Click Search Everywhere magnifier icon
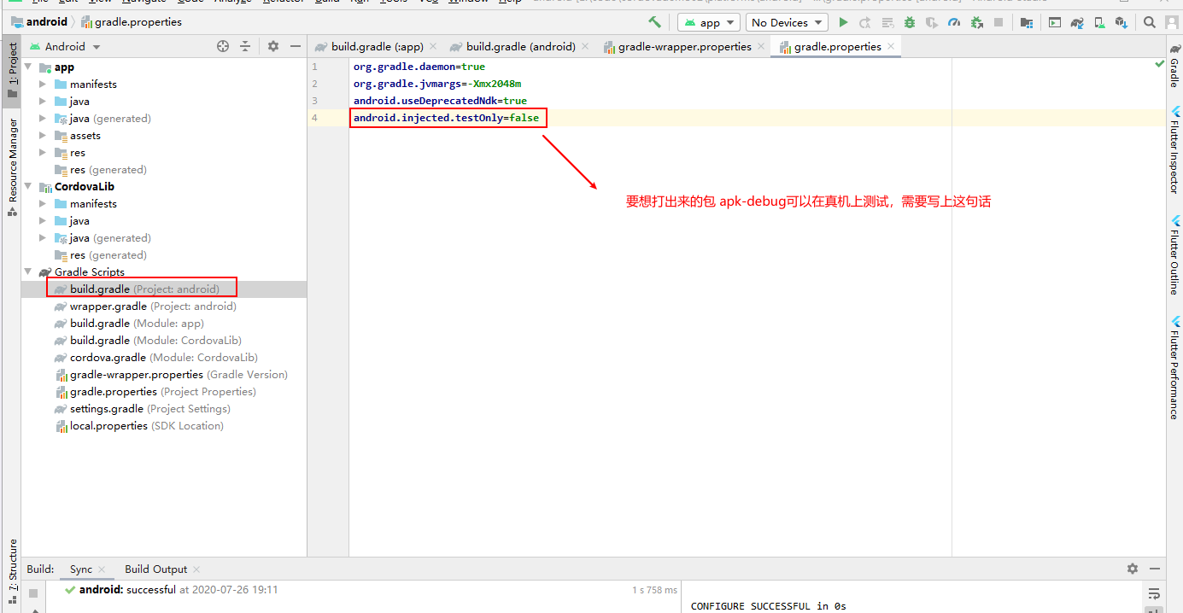The width and height of the screenshot is (1183, 613). (x=1150, y=22)
